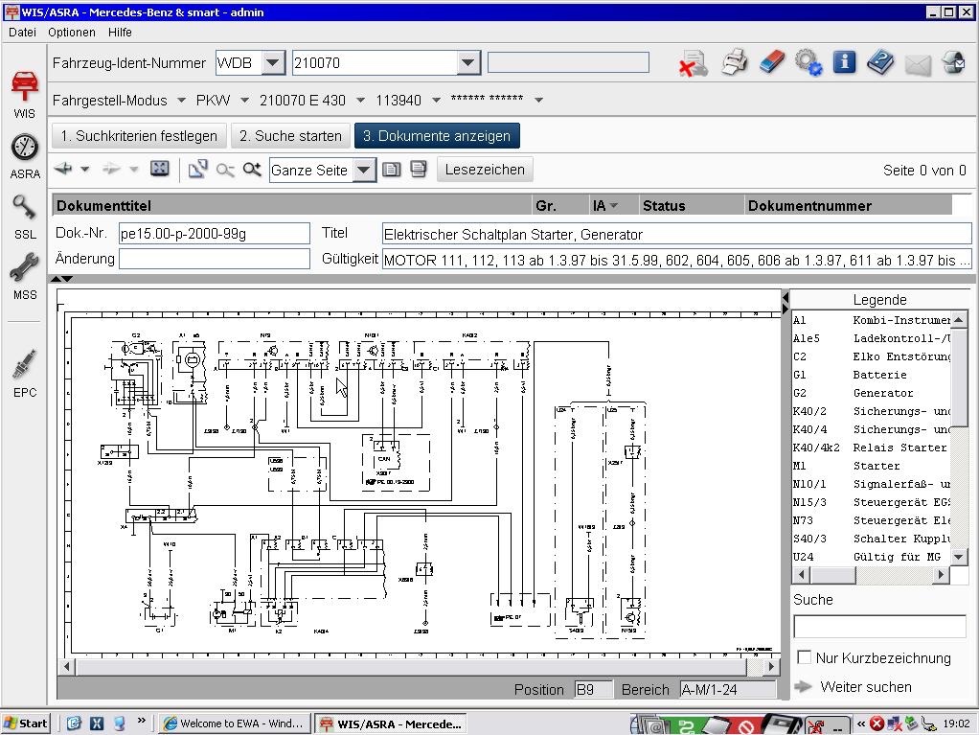Screen dimensions: 979x735
Task: Select the 3. Dokumente anzeigen tab
Action: coord(437,136)
